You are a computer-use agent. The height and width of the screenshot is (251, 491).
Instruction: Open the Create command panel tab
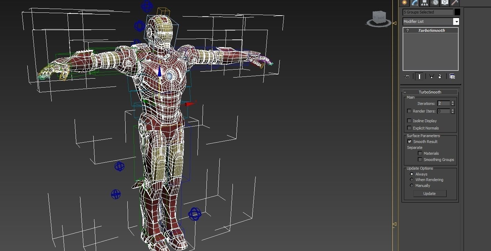(405, 3)
